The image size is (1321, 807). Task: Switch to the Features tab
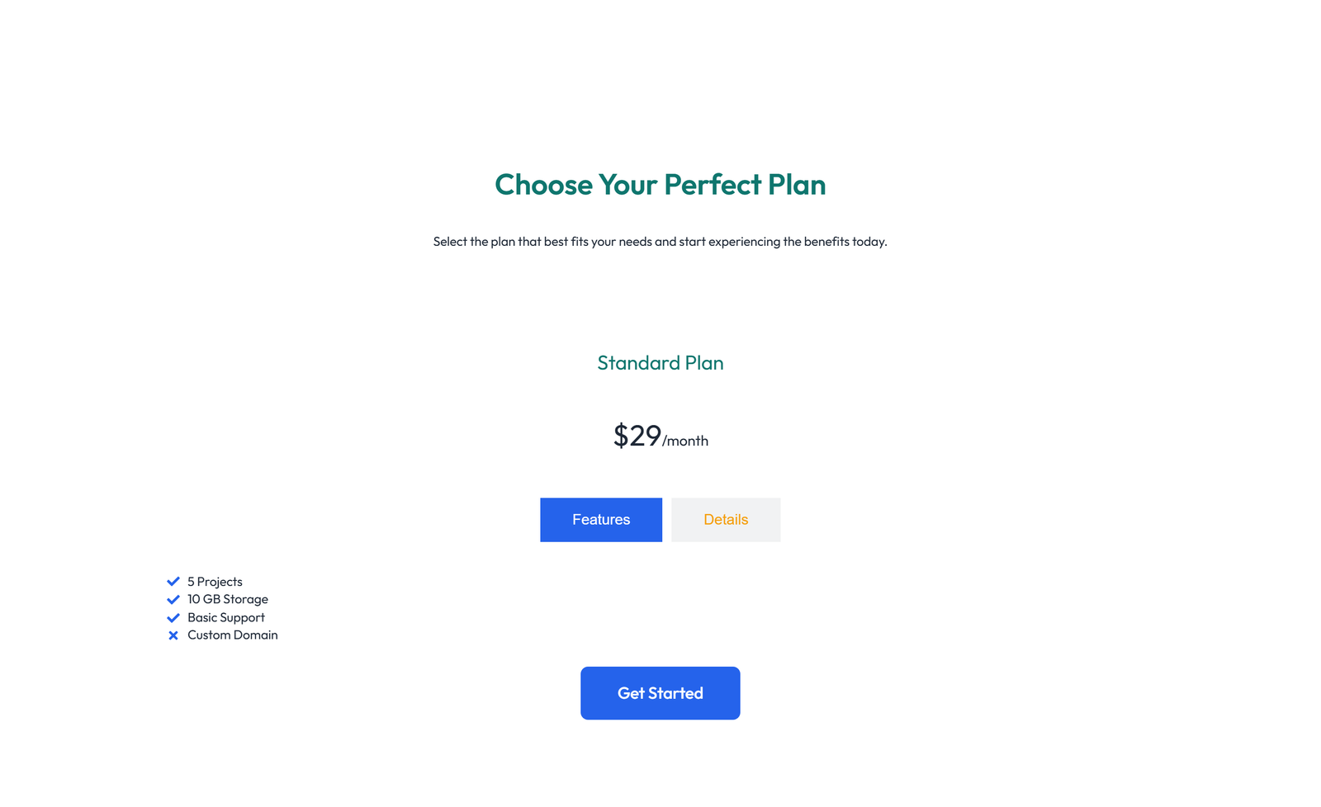click(x=600, y=520)
